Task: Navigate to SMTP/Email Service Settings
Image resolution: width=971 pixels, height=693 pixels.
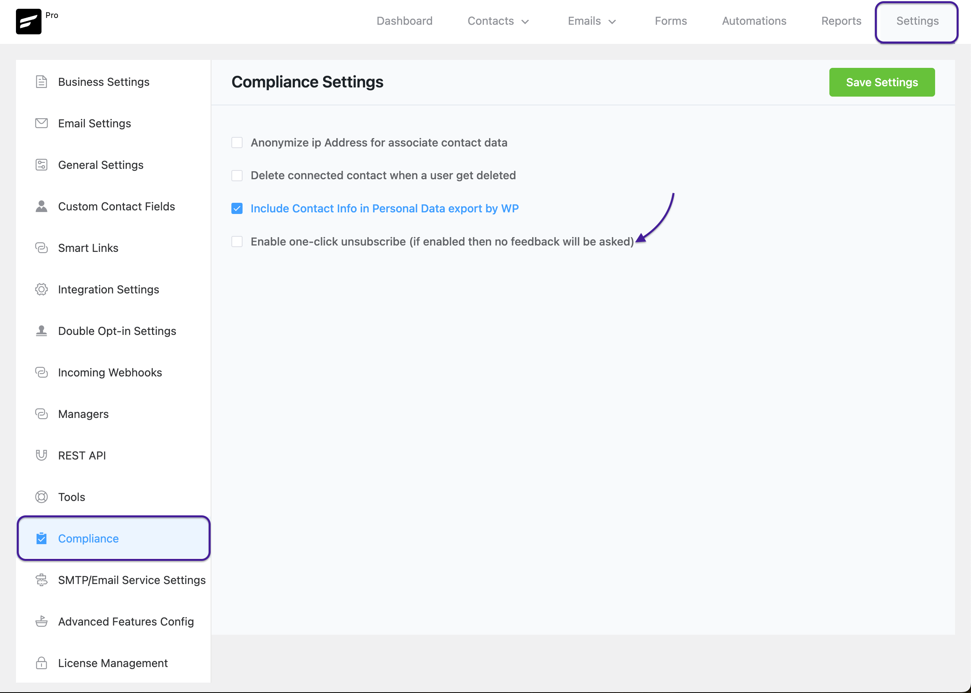Action: (132, 580)
